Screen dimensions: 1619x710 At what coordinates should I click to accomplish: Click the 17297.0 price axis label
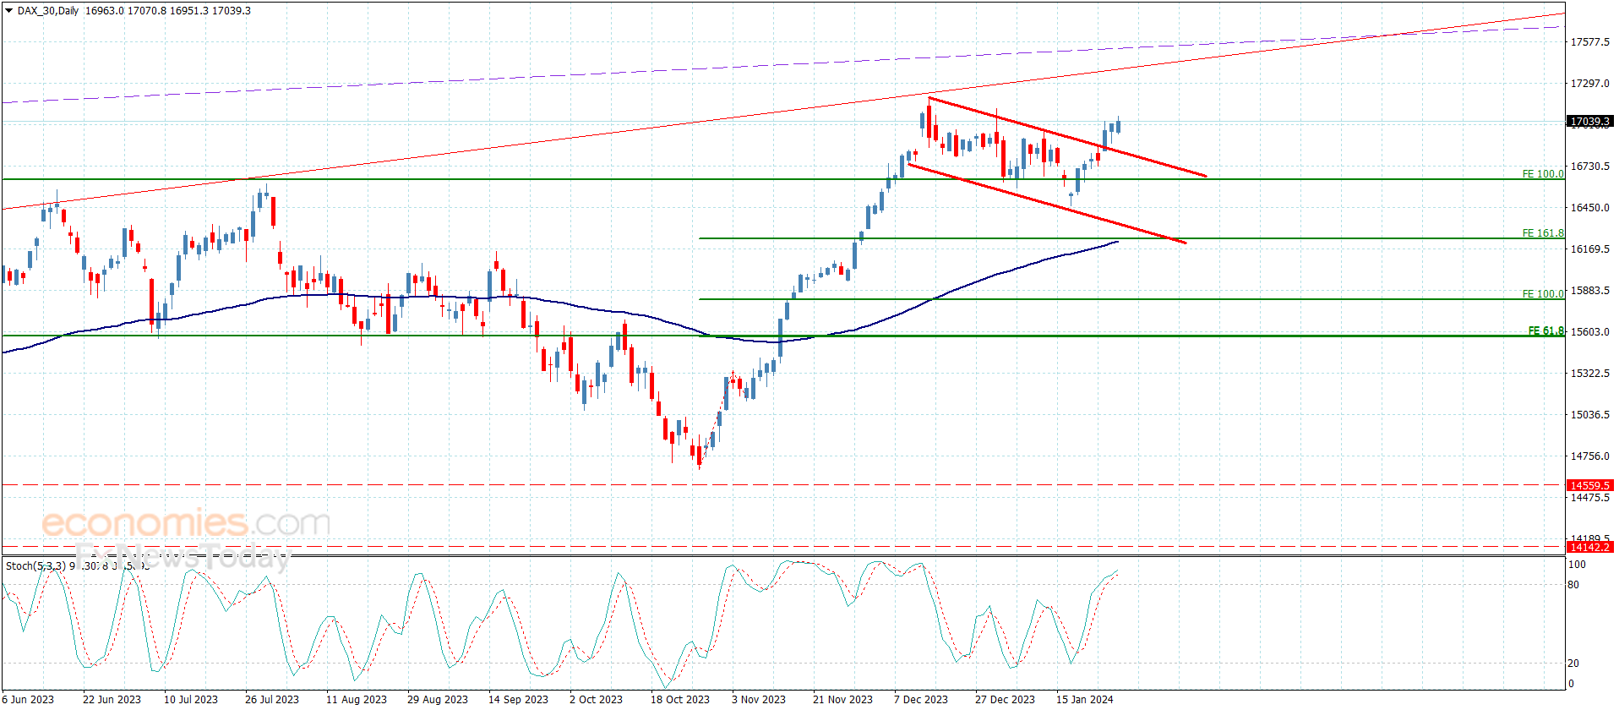(1589, 83)
